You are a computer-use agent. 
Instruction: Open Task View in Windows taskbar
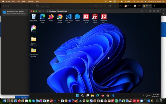click(x=87, y=96)
